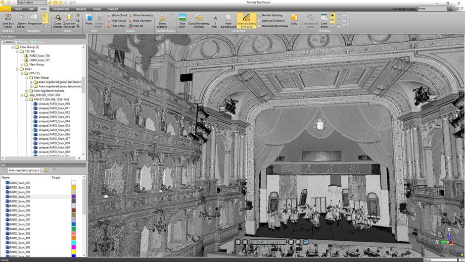Toggle Discontinuity Display option
Image resolution: width=465 pixels, height=262 pixels.
[273, 26]
